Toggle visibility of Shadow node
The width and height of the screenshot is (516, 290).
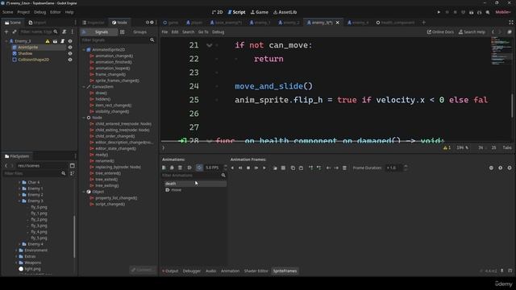pyautogui.click(x=70, y=54)
